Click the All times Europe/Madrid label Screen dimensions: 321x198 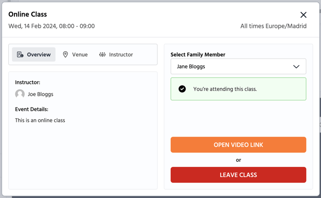273,26
